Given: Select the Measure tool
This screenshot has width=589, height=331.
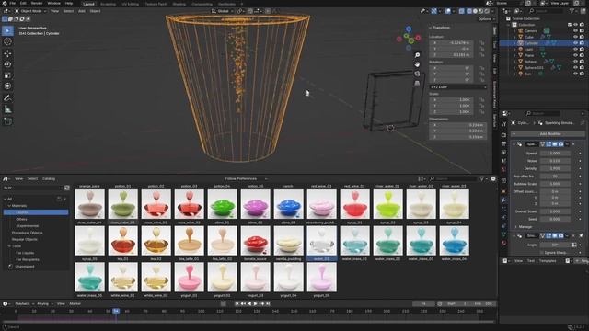Looking at the screenshot, I should coord(7,109).
